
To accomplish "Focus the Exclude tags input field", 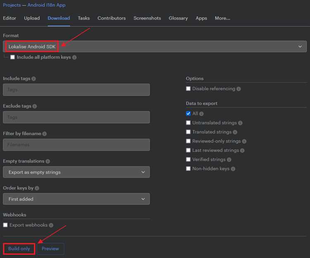I will (76, 117).
